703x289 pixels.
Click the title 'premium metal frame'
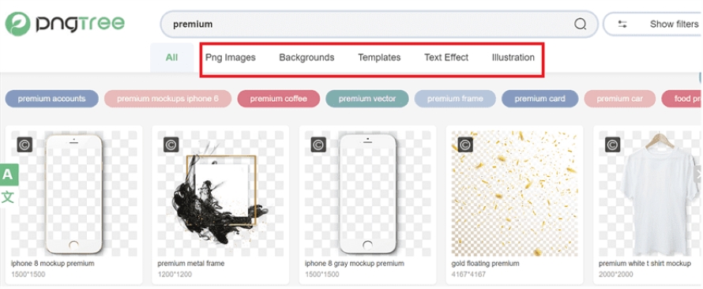[x=191, y=264]
